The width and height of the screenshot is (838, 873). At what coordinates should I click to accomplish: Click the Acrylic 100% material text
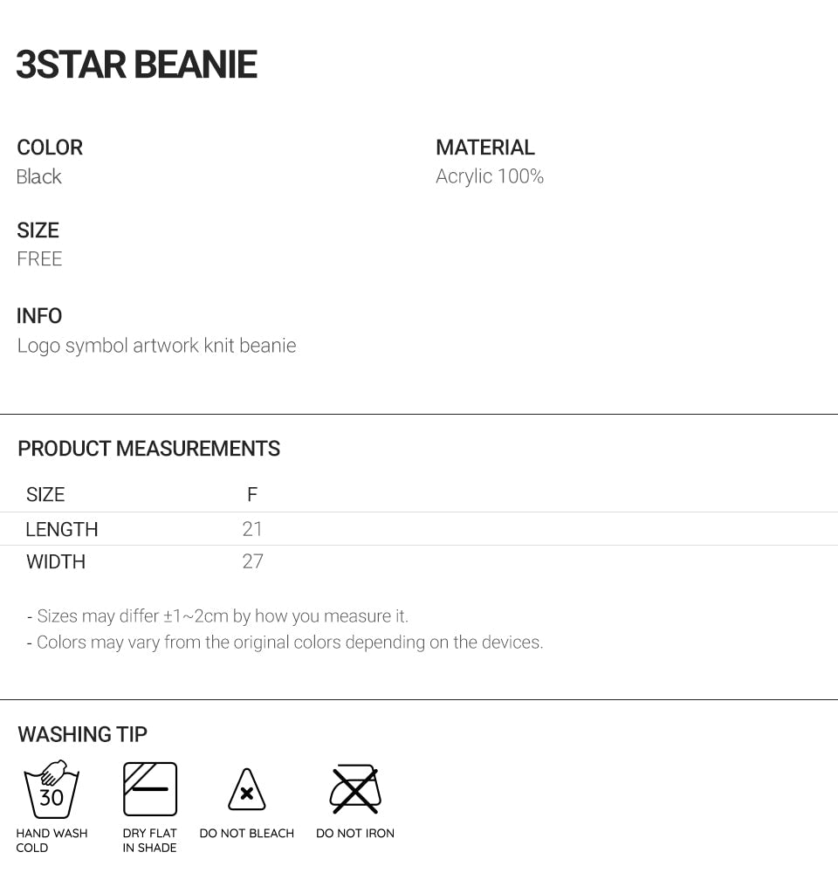pyautogui.click(x=490, y=176)
